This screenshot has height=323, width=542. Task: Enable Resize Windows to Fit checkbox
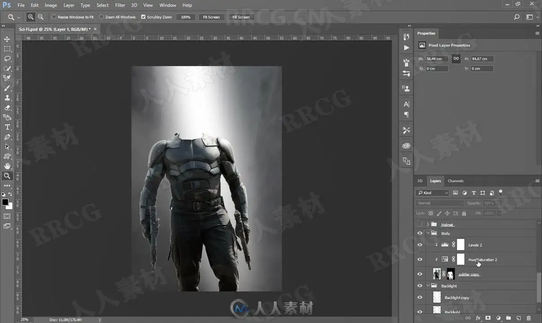click(54, 17)
